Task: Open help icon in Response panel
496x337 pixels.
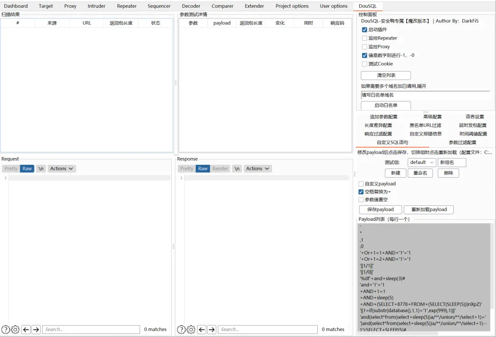Action: 181,329
